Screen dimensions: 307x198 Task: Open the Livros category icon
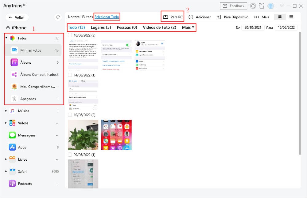pos(12,159)
